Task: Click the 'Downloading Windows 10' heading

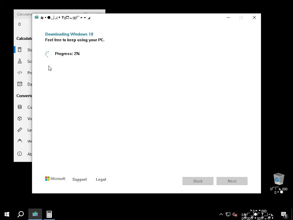Action: (69, 34)
